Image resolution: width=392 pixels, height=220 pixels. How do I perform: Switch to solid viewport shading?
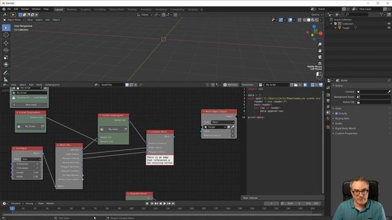[309, 20]
